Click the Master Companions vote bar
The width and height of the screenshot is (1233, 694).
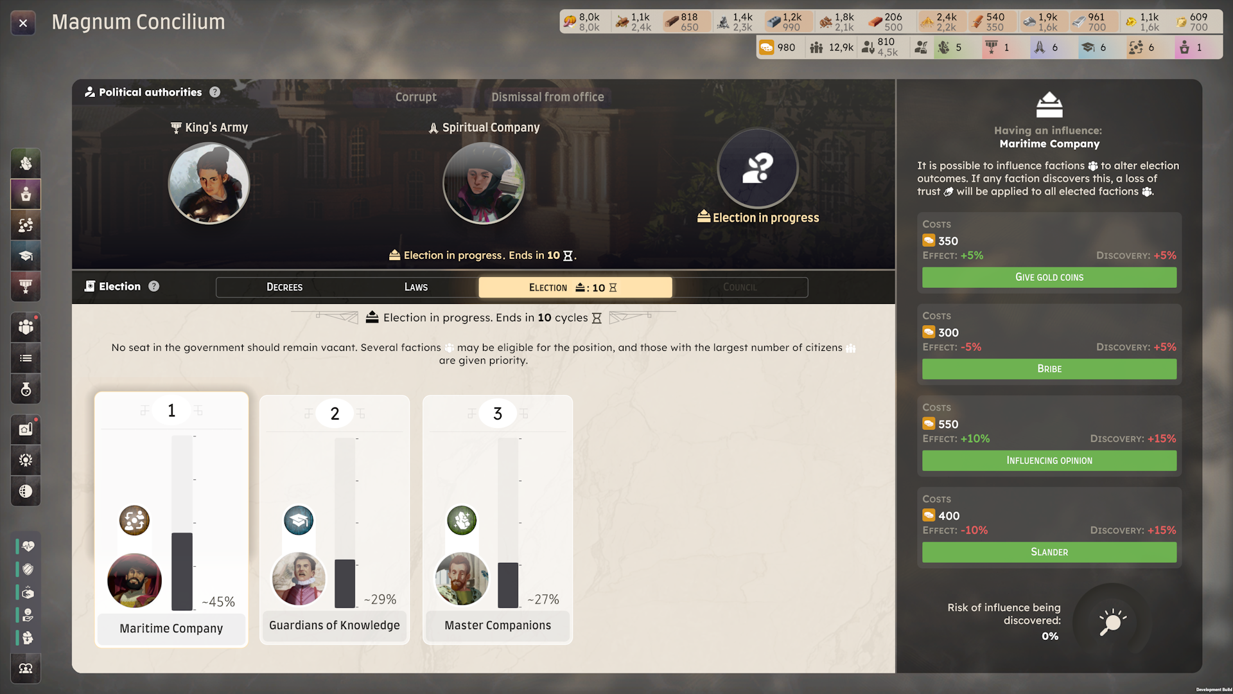(x=508, y=522)
